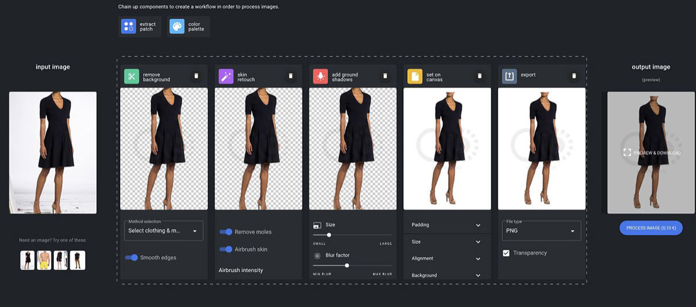Delete the remove background step

(196, 76)
